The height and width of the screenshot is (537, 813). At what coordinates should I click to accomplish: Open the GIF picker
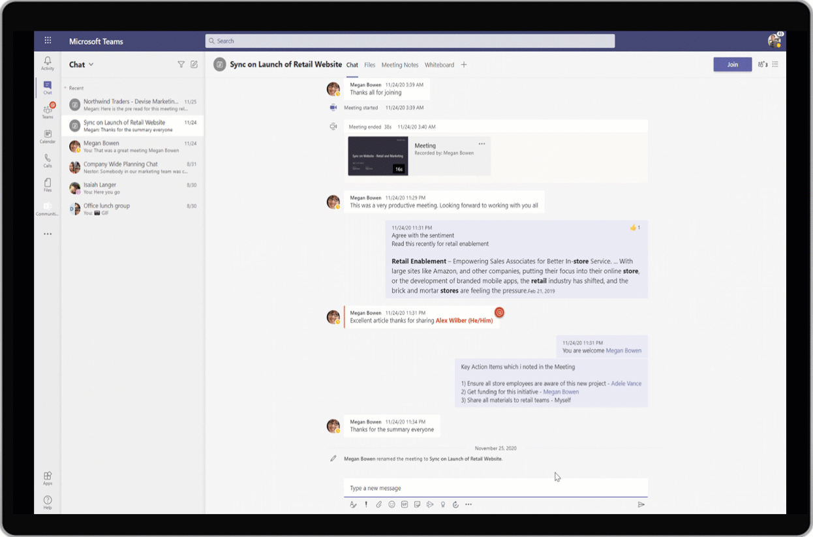[x=405, y=504]
